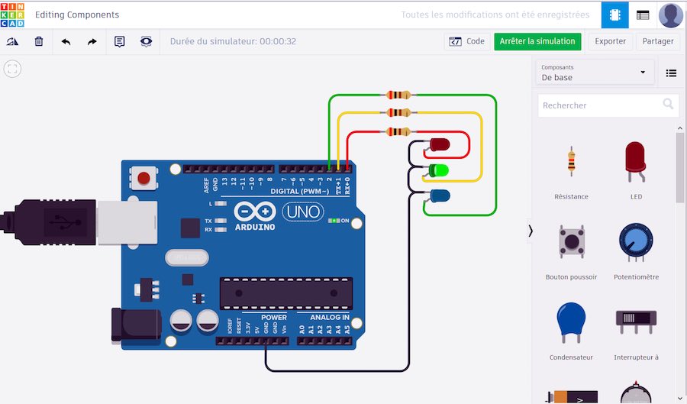Switch to circuit view icon

[614, 15]
